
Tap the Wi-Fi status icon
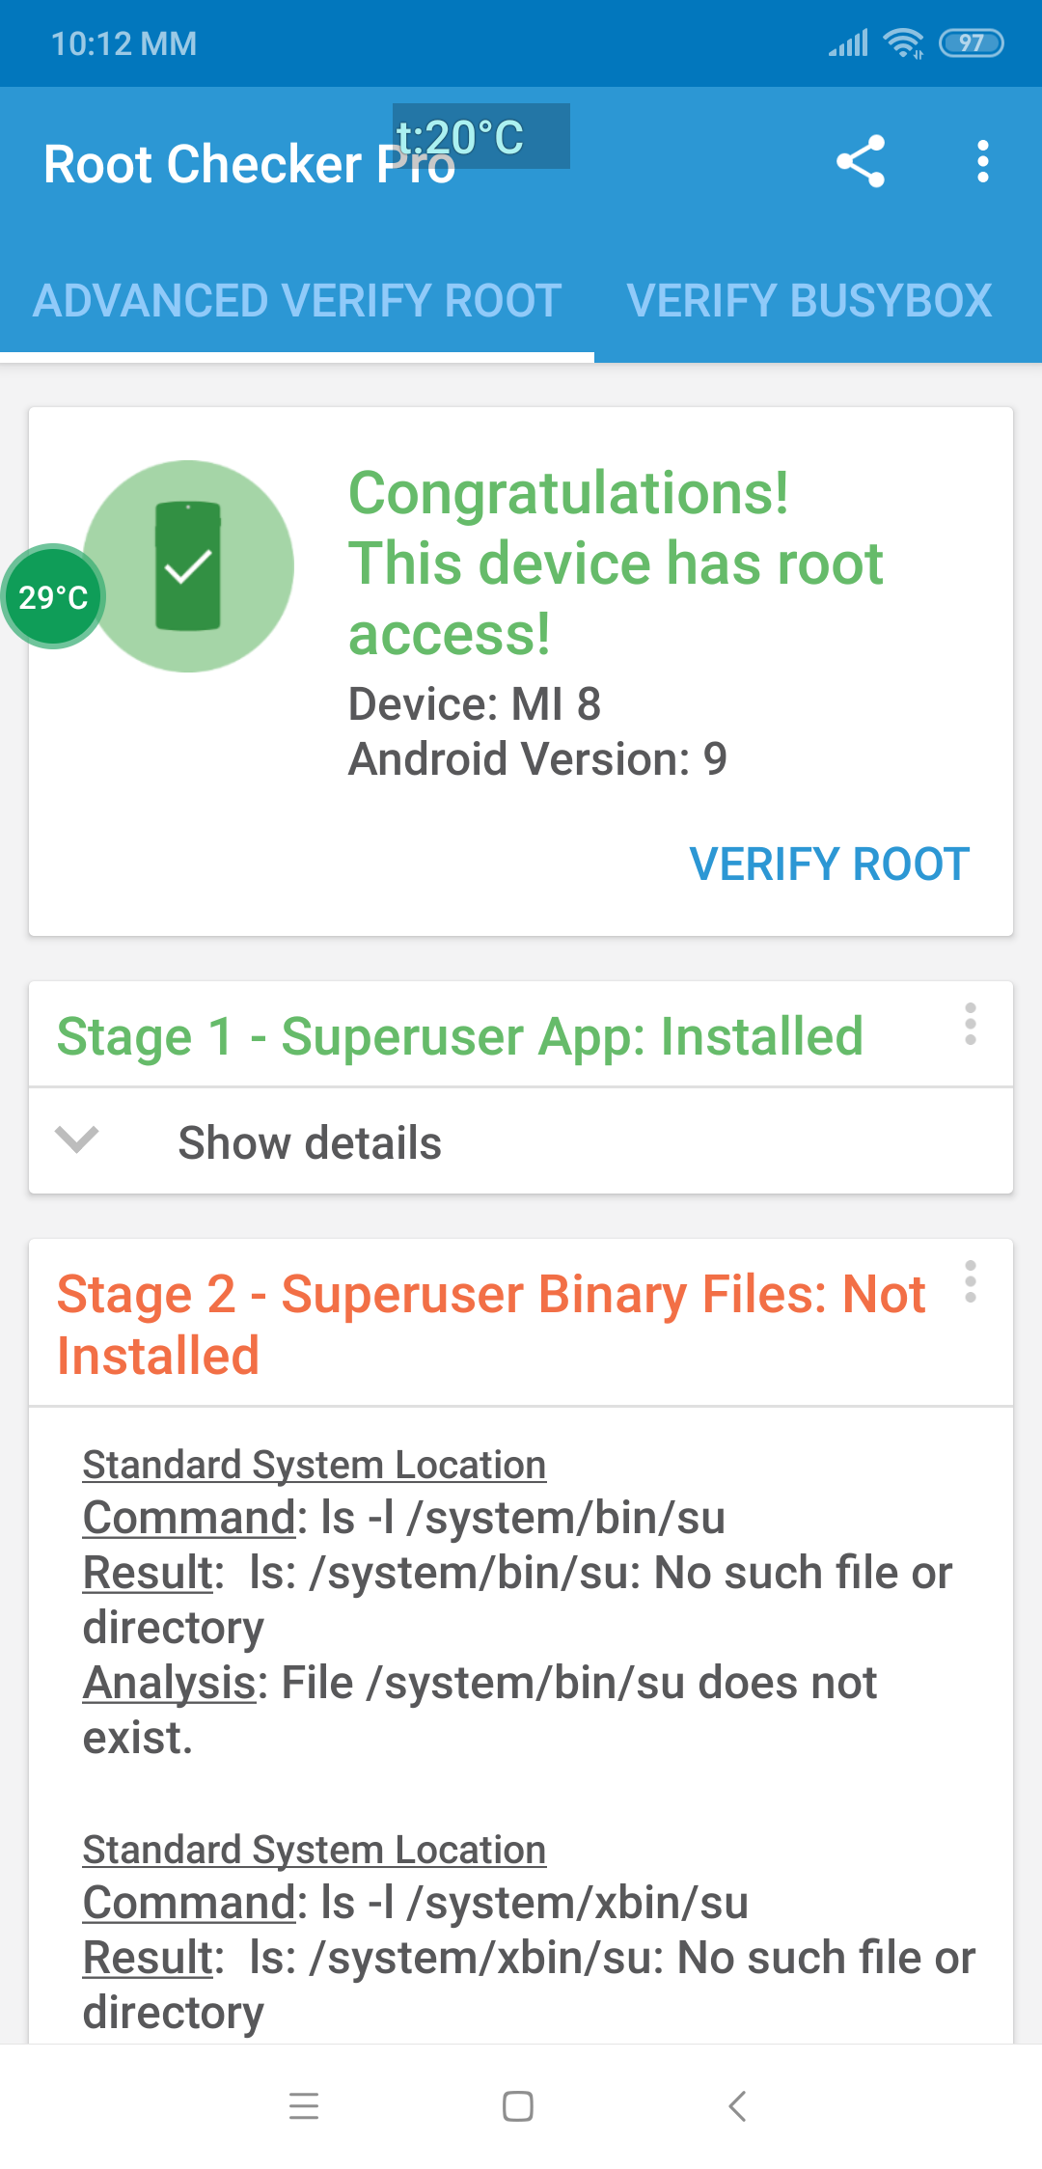pyautogui.click(x=903, y=43)
